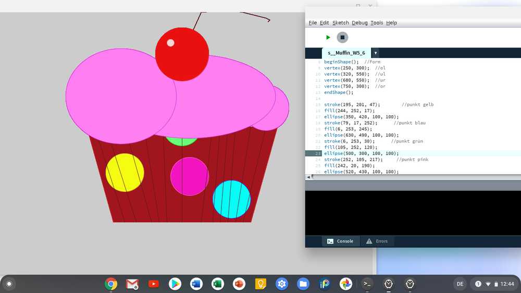Open the Sketch menu
The image size is (521, 293).
point(340,23)
